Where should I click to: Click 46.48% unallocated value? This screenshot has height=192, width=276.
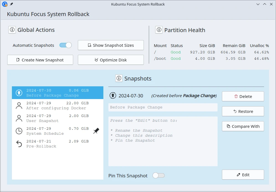coord(262,58)
